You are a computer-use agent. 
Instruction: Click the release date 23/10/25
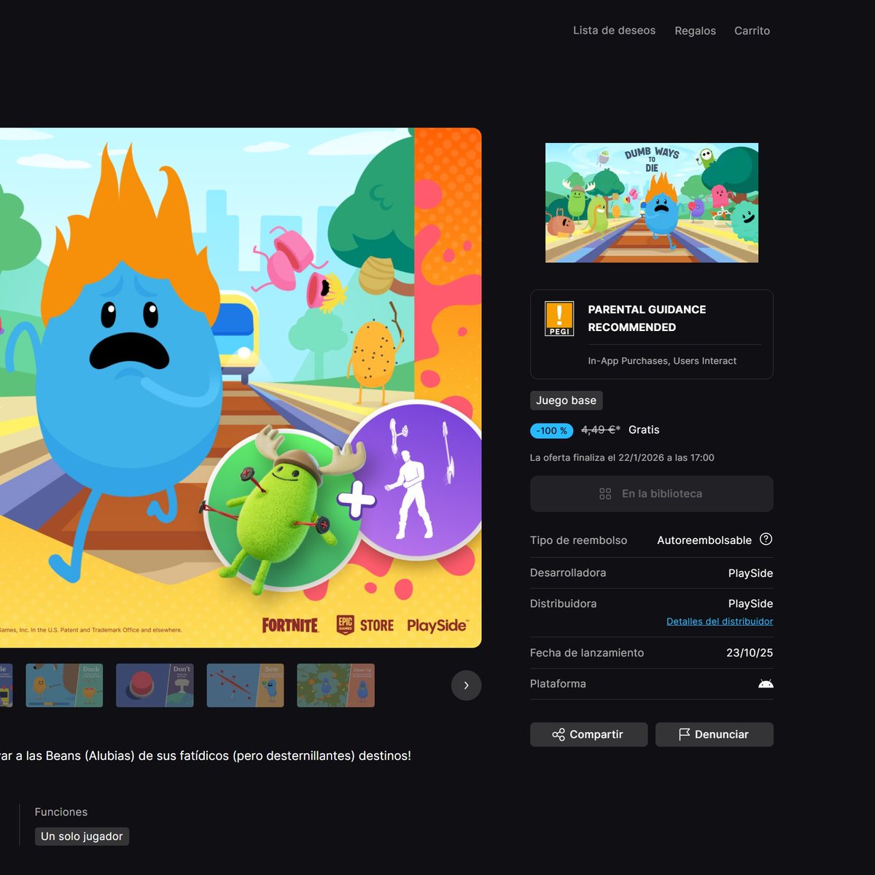click(750, 653)
